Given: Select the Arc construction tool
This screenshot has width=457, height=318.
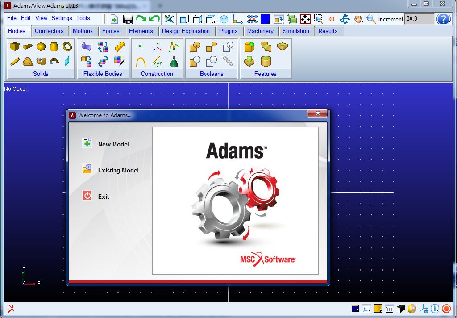Looking at the screenshot, I should click(x=141, y=62).
